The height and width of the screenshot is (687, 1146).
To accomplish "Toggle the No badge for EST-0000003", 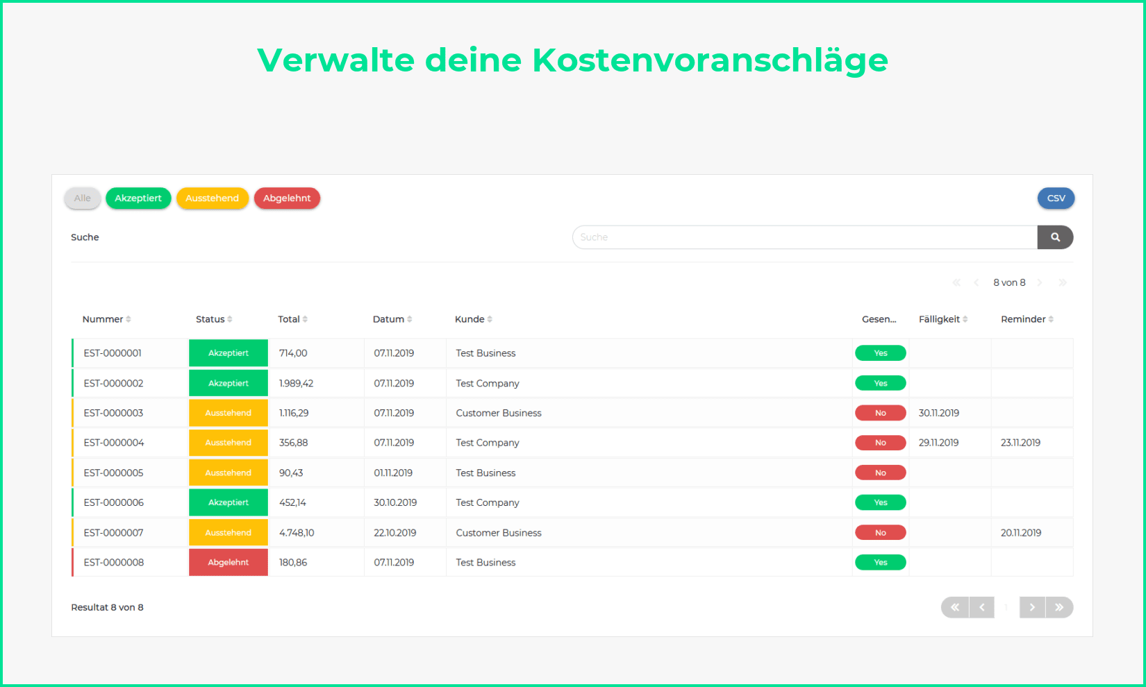I will pyautogui.click(x=880, y=413).
